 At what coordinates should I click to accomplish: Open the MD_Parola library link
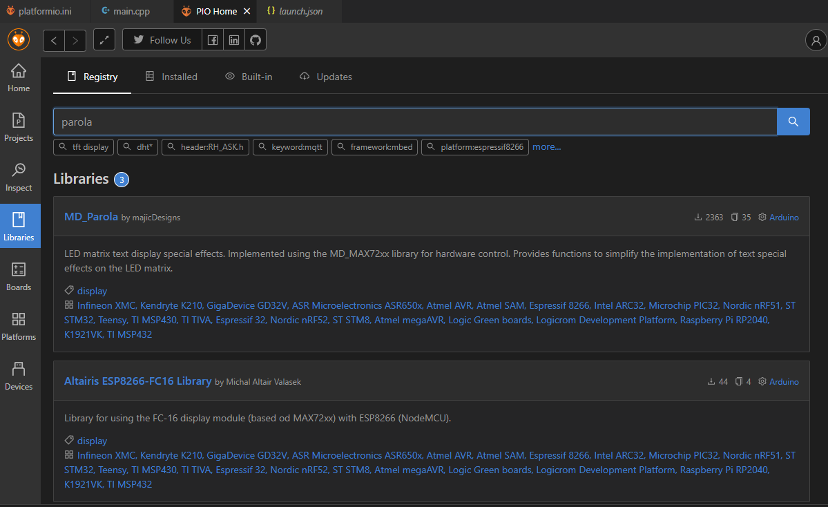coord(91,216)
